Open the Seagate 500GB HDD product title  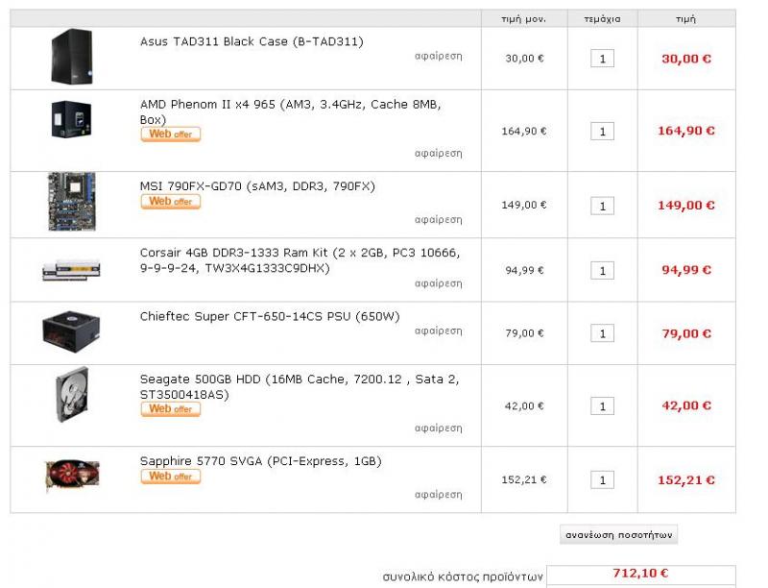[300, 387]
